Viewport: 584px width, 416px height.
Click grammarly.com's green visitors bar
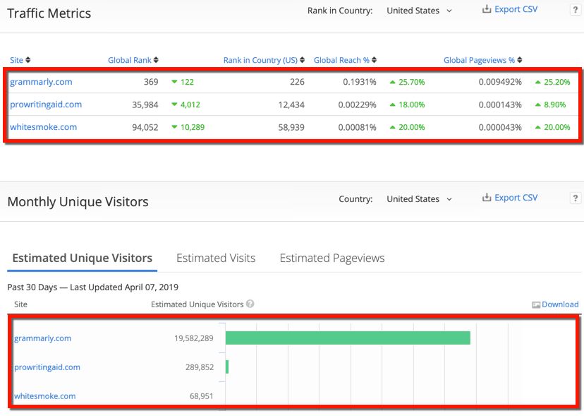pos(348,338)
